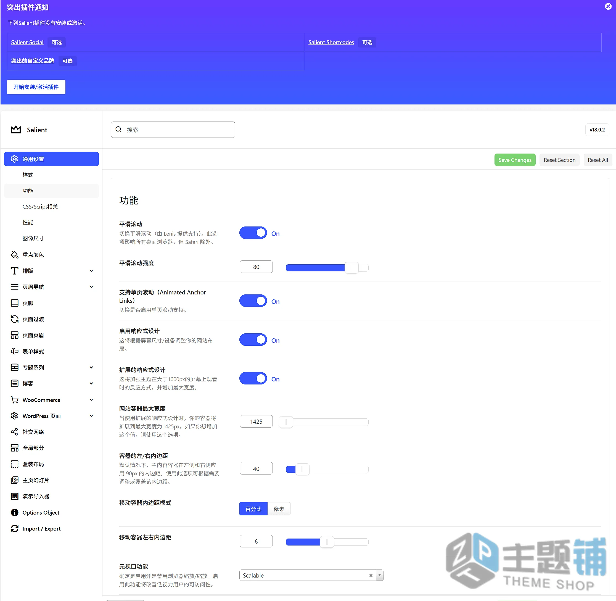Click the hamburger icon for 页眉导航
Viewport: 616px width, 601px height.
click(x=15, y=287)
